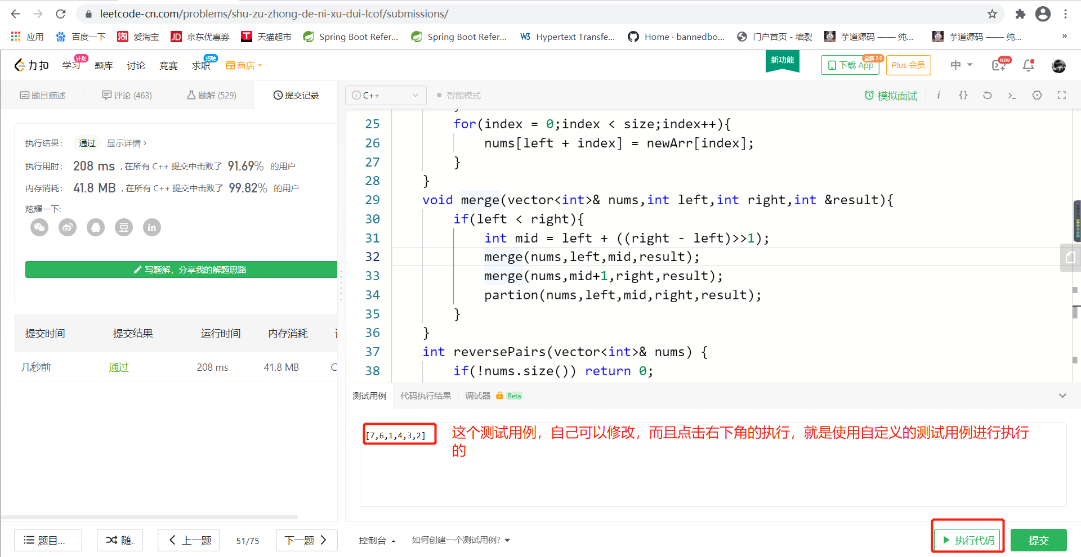Open the 调试器 Beta tab
1081x557 pixels.
pyautogui.click(x=493, y=396)
